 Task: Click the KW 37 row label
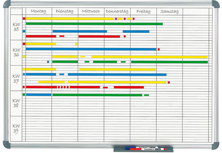click(x=16, y=79)
